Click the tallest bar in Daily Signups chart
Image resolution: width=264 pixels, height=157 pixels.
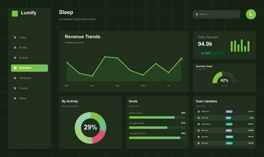click(242, 45)
